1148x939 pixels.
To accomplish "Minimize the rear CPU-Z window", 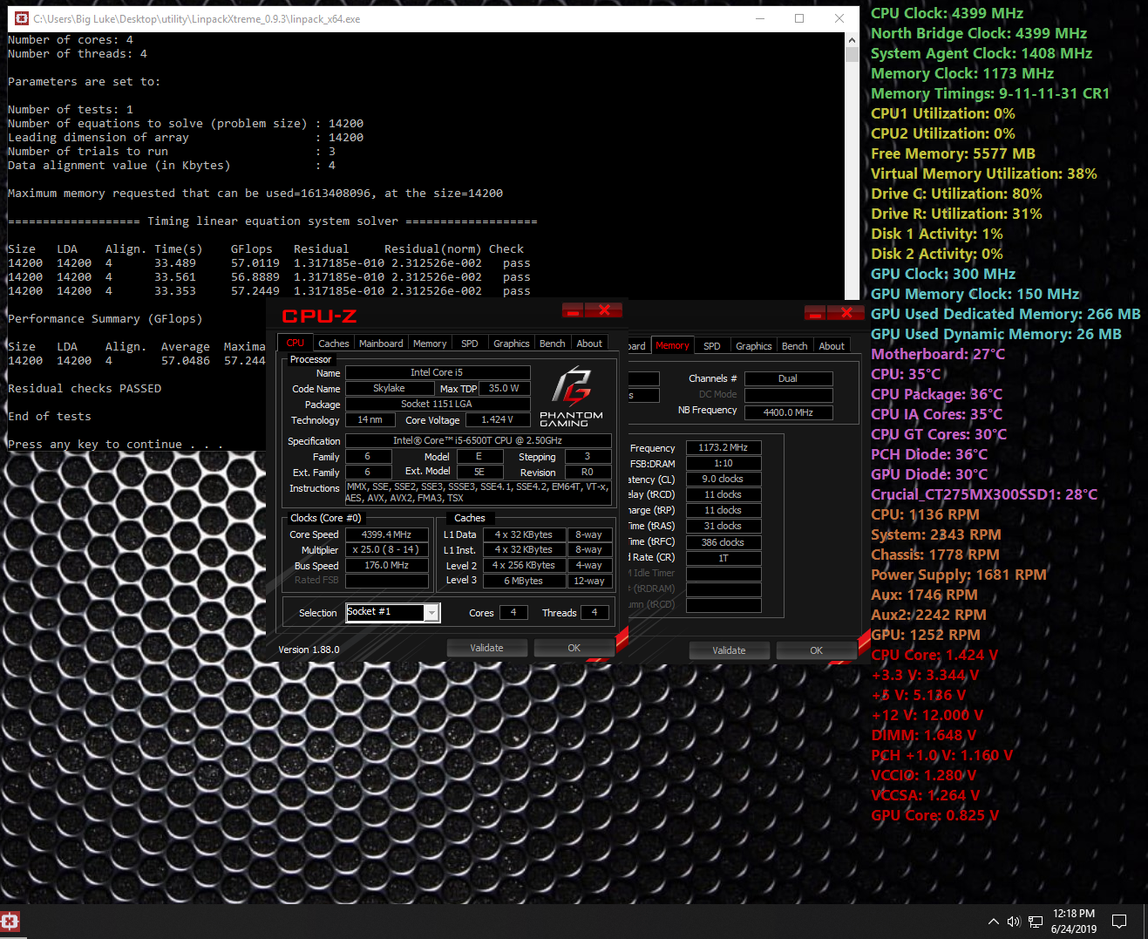I will click(815, 312).
